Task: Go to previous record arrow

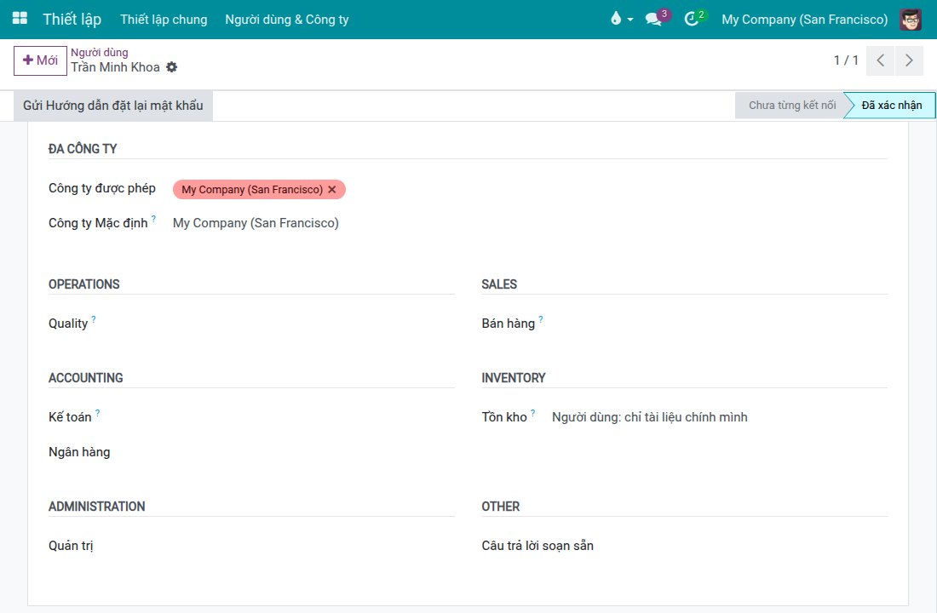Action: pos(880,60)
